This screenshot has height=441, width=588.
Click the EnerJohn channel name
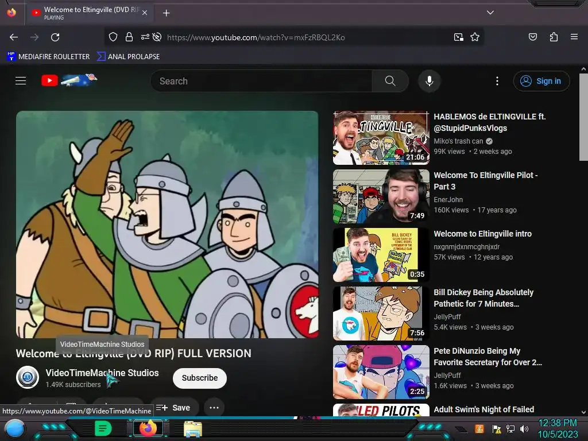pyautogui.click(x=448, y=199)
